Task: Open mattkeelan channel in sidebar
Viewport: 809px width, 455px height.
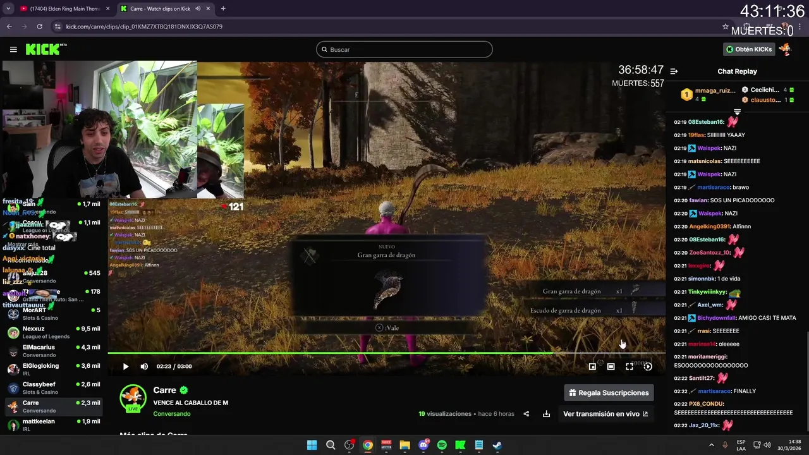Action: [54, 425]
